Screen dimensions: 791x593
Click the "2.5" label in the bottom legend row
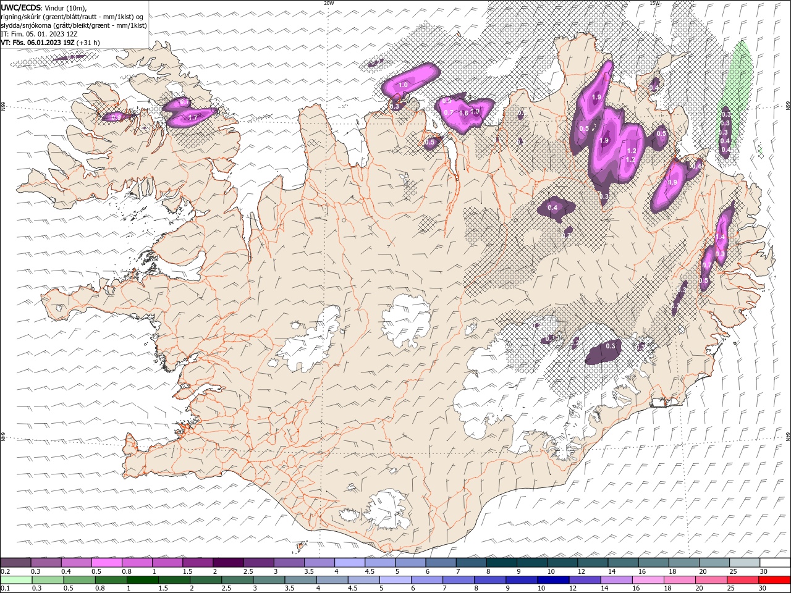tap(226, 589)
